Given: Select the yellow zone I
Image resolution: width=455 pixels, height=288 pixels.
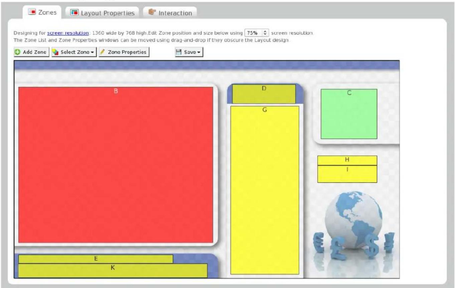Looking at the screenshot, I should pos(347,174).
